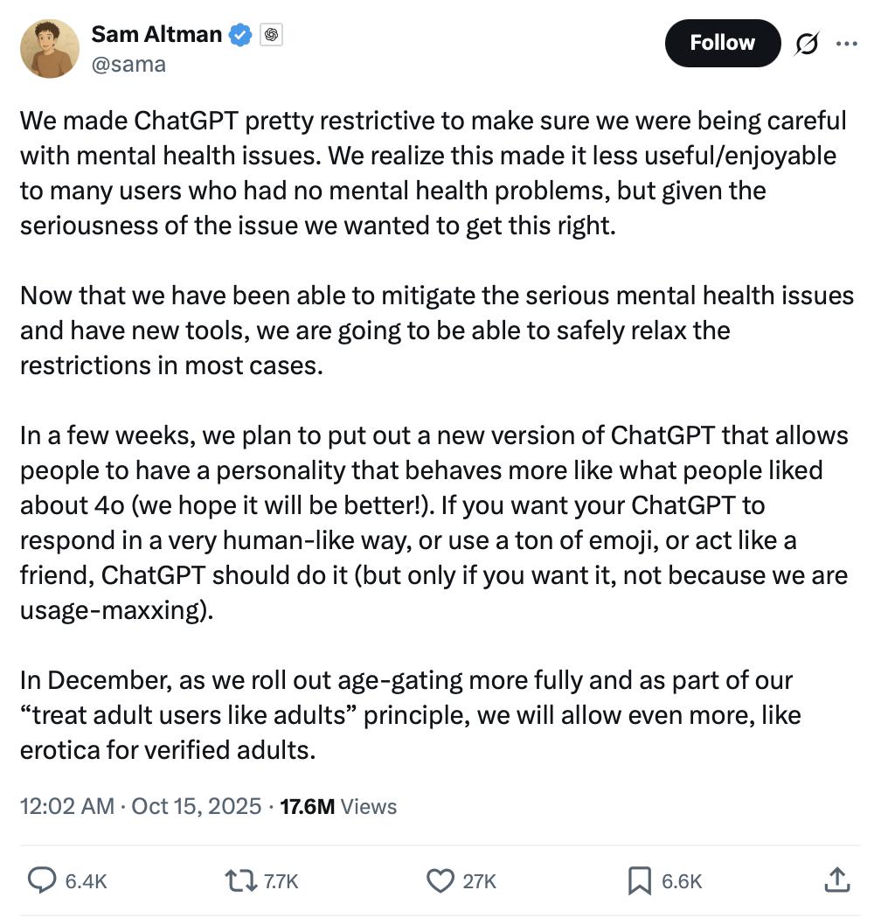Click the Sam Altman display name
The width and height of the screenshot is (874, 918).
[x=156, y=34]
